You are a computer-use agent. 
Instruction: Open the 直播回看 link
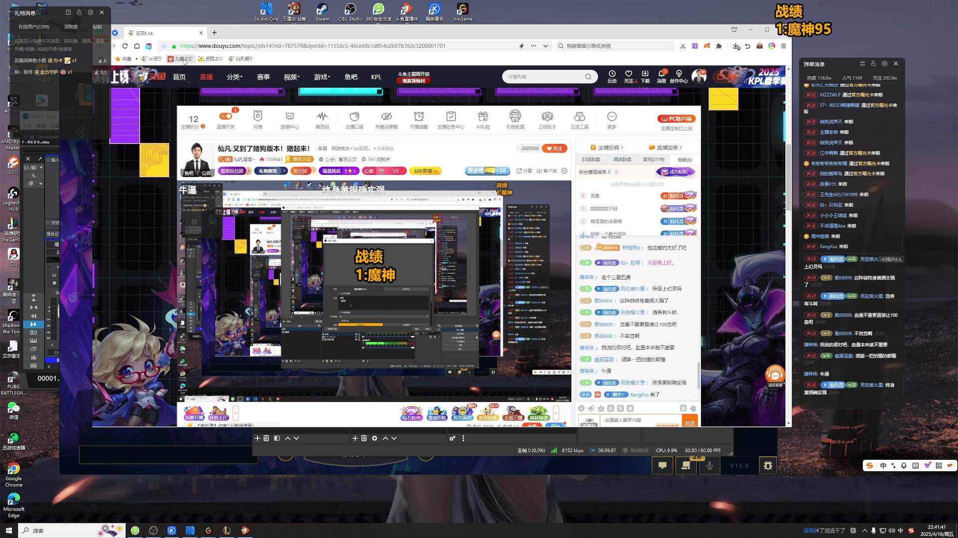tap(665, 147)
